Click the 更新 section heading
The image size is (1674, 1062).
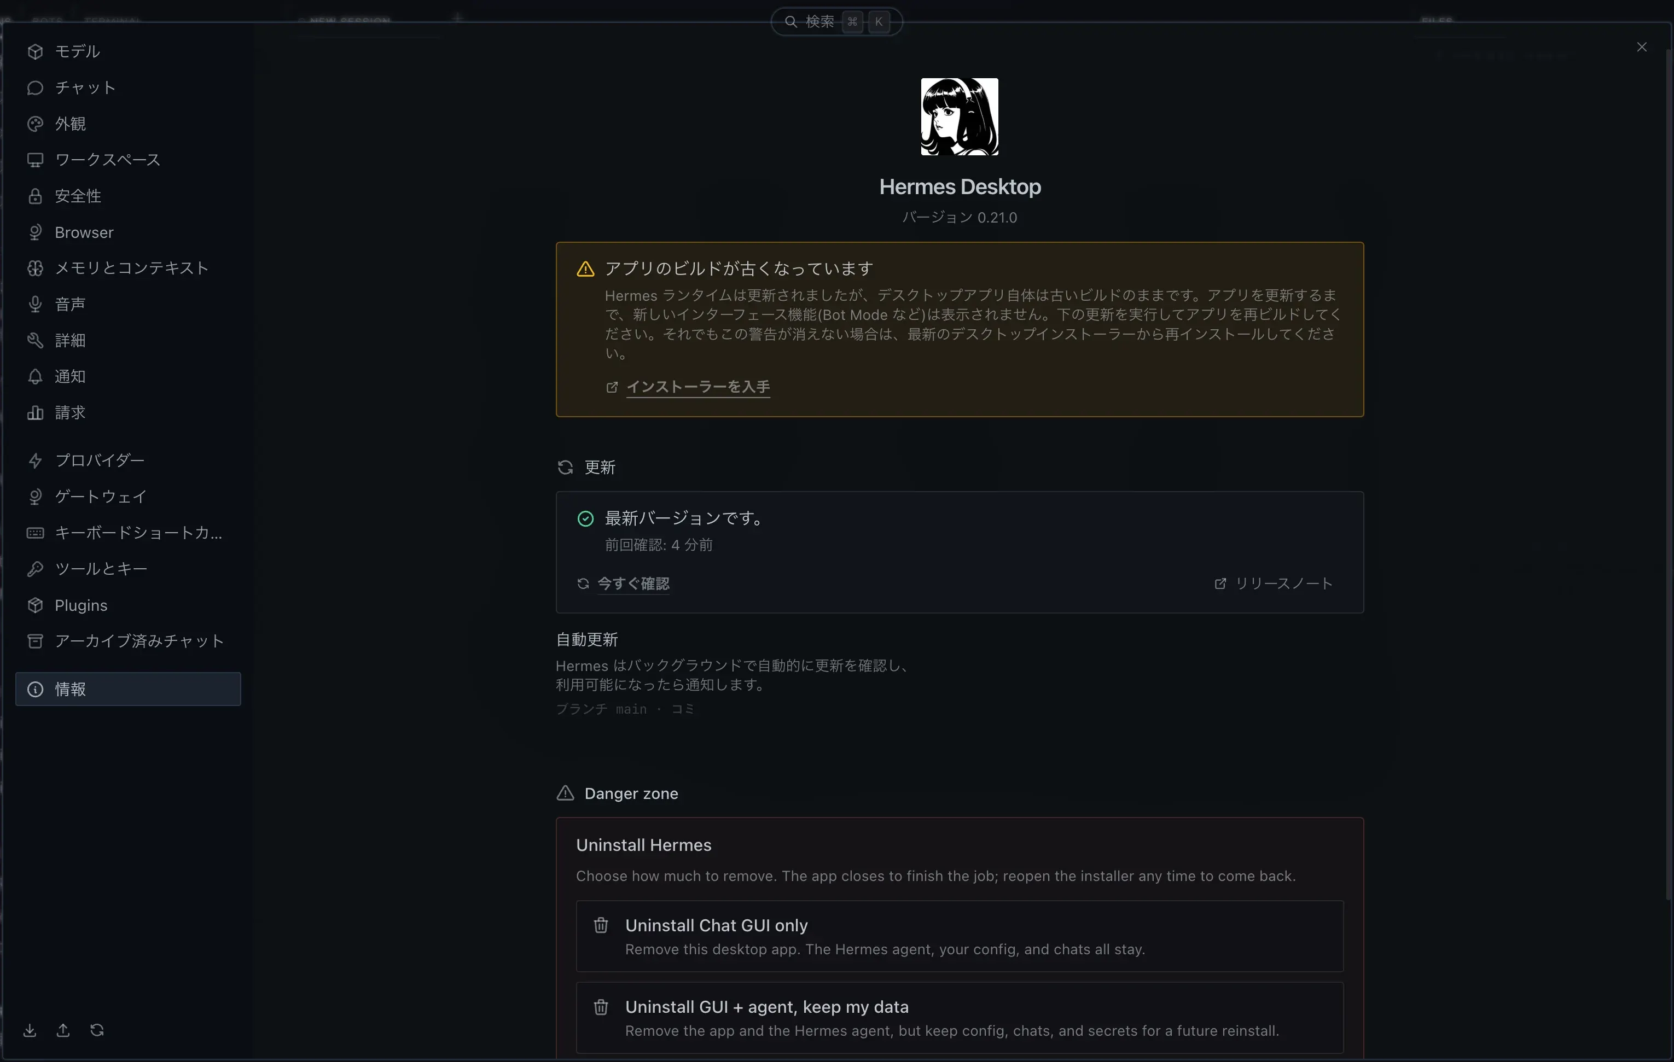[599, 467]
